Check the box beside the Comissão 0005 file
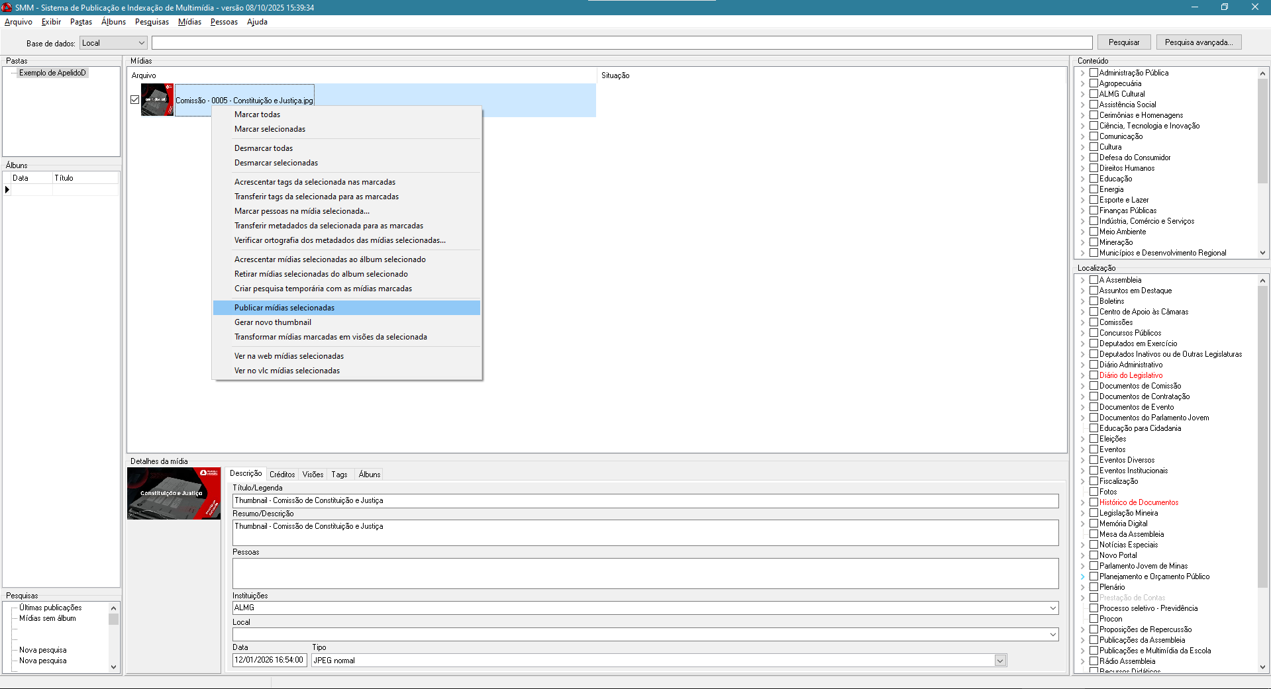1271x689 pixels. pyautogui.click(x=135, y=100)
